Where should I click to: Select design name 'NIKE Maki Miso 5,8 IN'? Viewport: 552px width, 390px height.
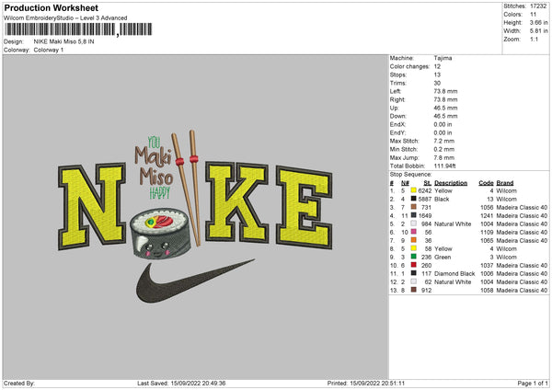[63, 41]
